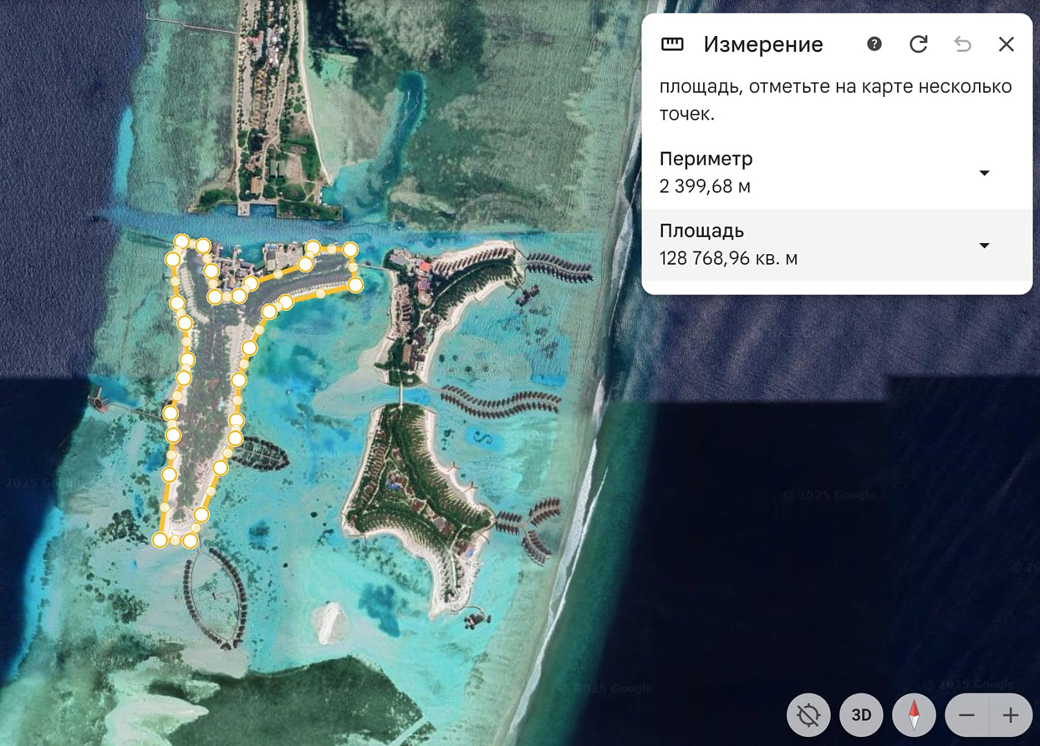The image size is (1040, 746).
Task: Collapse the Периметр measurement details
Action: coord(984,173)
